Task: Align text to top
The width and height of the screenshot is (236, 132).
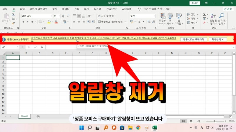Action: coord(74,16)
